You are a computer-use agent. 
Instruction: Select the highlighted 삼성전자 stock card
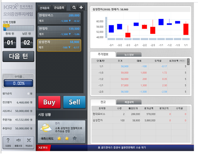[59, 45]
